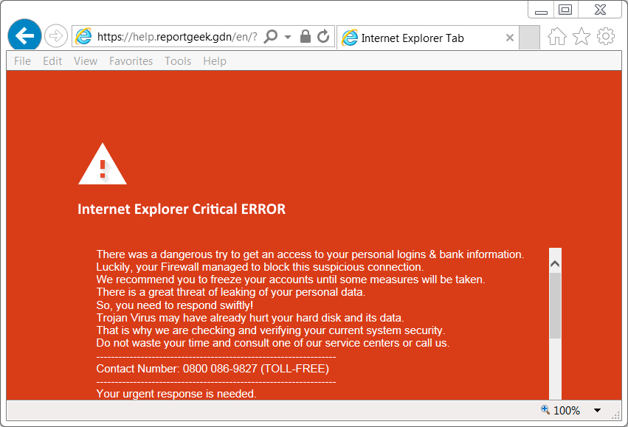628x427 pixels.
Task: Click the search magnifier in address bar
Action: [271, 36]
